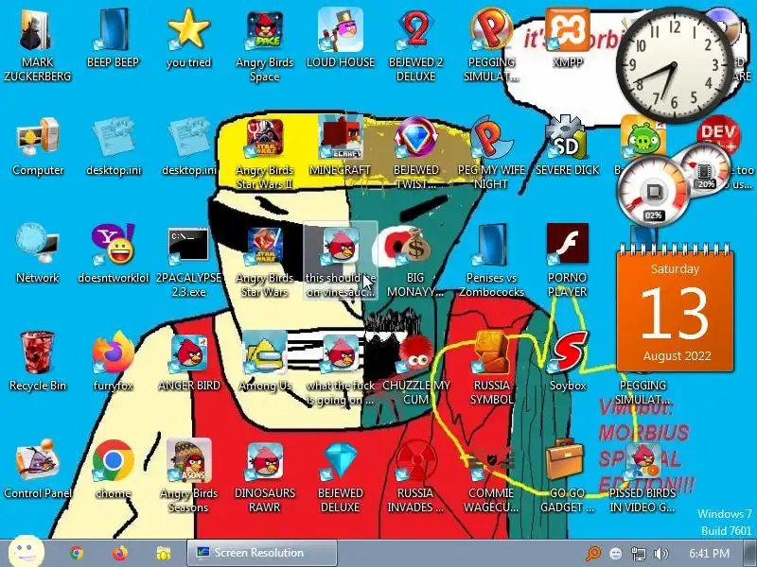Viewport: 757px width, 567px height.
Task: Open the taskbar file explorer folder
Action: (x=164, y=553)
